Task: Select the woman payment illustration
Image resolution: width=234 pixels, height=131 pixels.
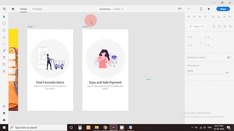Action: click(106, 59)
